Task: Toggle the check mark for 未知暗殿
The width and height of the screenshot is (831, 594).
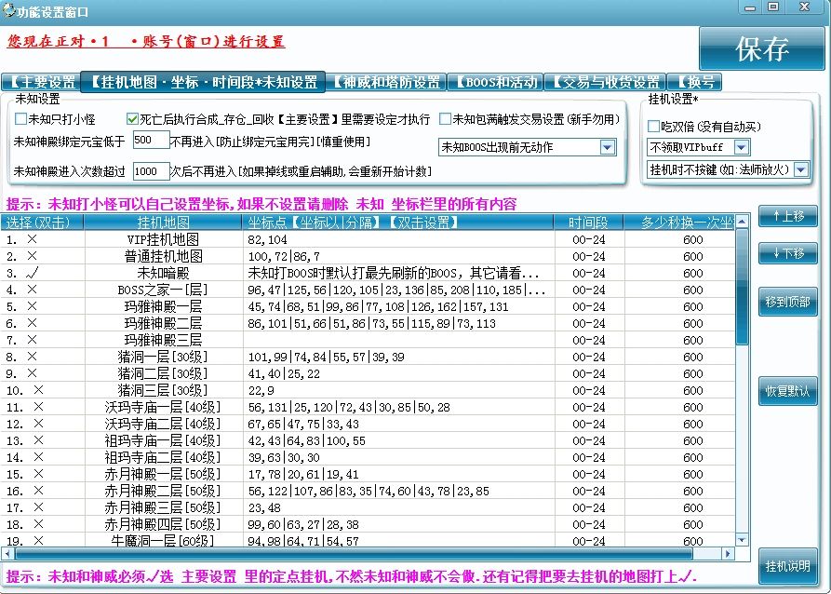Action: point(32,273)
